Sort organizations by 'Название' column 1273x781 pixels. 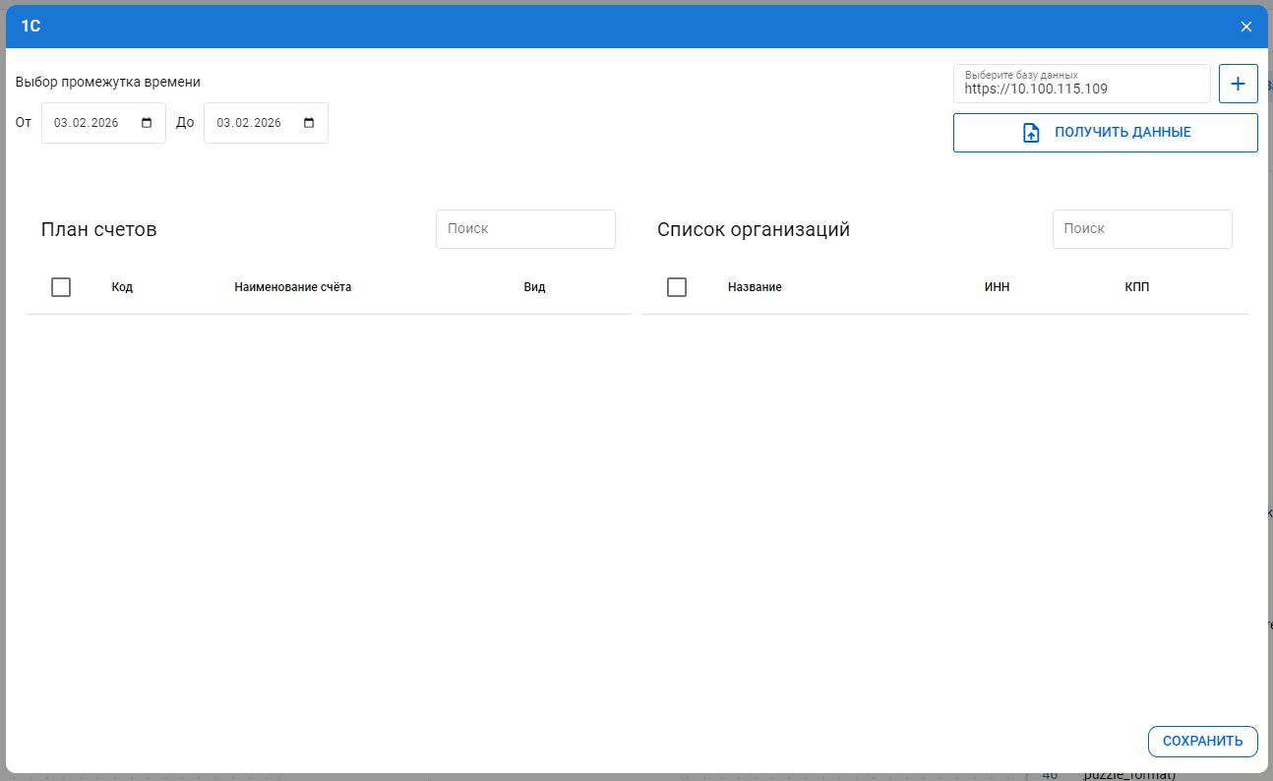point(755,287)
